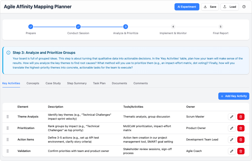This screenshot has width=252, height=161.
Task: Edit the Theme Analysis row
Action: point(232,117)
